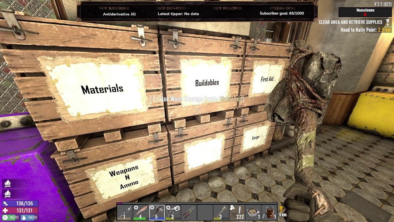
Task: Click the fork and knife food icon
Action: (5, 217)
